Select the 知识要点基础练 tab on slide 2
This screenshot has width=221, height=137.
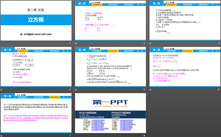(x=97, y=5)
